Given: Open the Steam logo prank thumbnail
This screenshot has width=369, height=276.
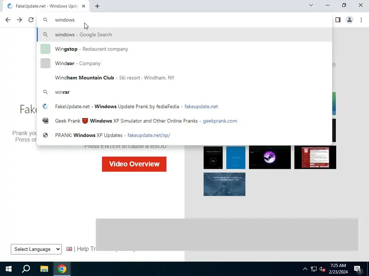Looking at the screenshot, I should click(x=270, y=157).
